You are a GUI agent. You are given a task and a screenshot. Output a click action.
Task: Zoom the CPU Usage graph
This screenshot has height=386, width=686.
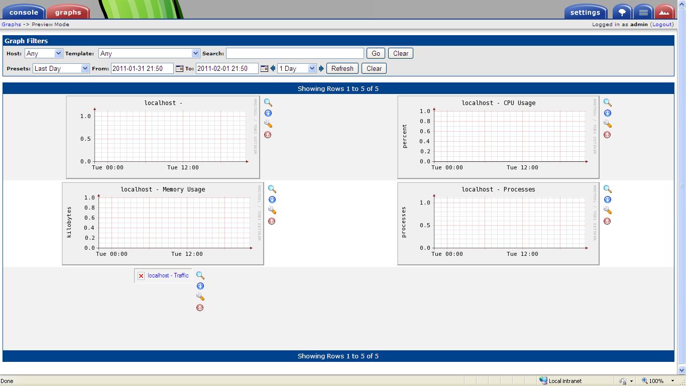[x=608, y=103]
